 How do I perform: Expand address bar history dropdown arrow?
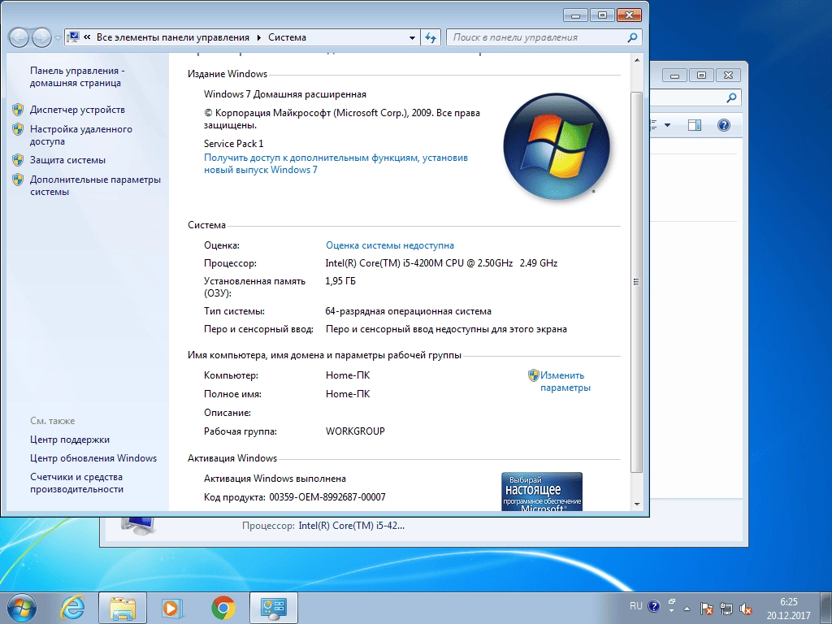pyautogui.click(x=412, y=37)
